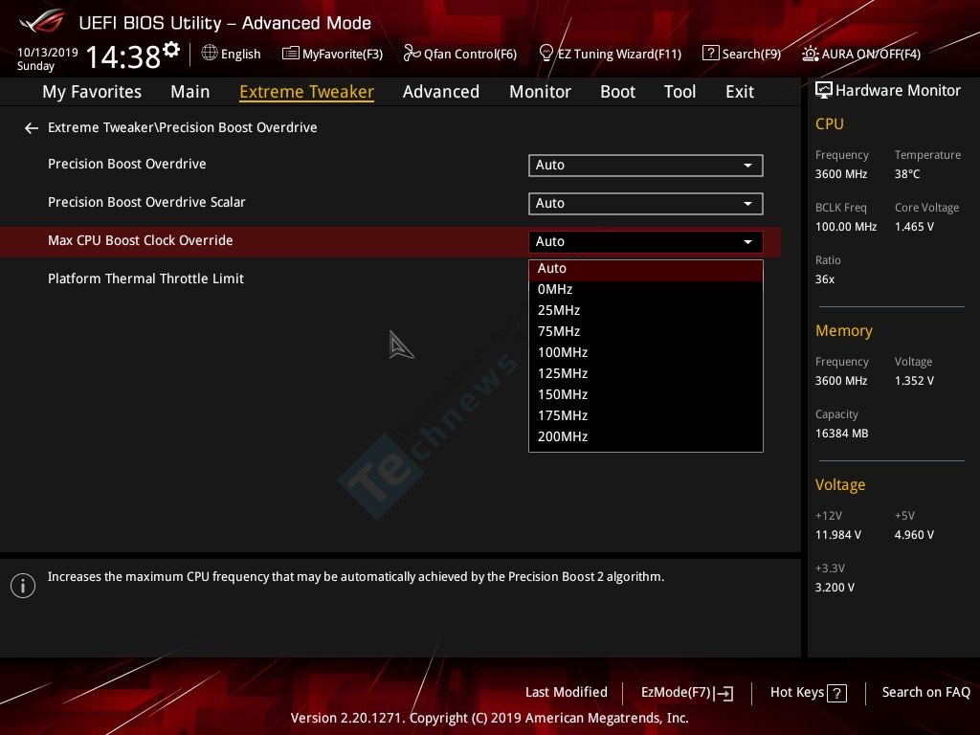Select Max CPU Boost Clock Override row
980x735 pixels.
click(390, 241)
